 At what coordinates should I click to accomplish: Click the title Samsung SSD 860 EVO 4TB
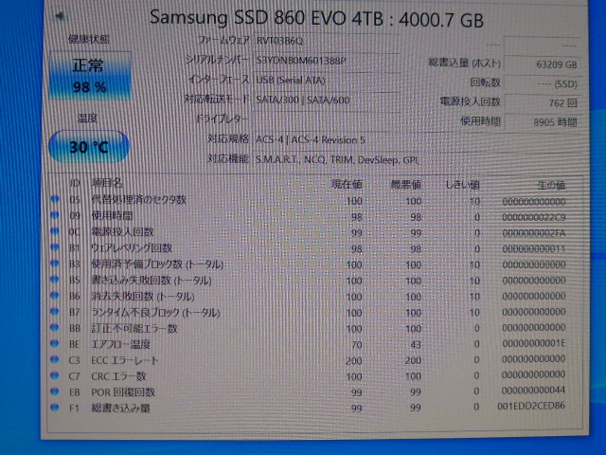[266, 18]
